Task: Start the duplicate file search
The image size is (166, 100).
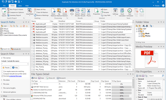Action: point(4,12)
